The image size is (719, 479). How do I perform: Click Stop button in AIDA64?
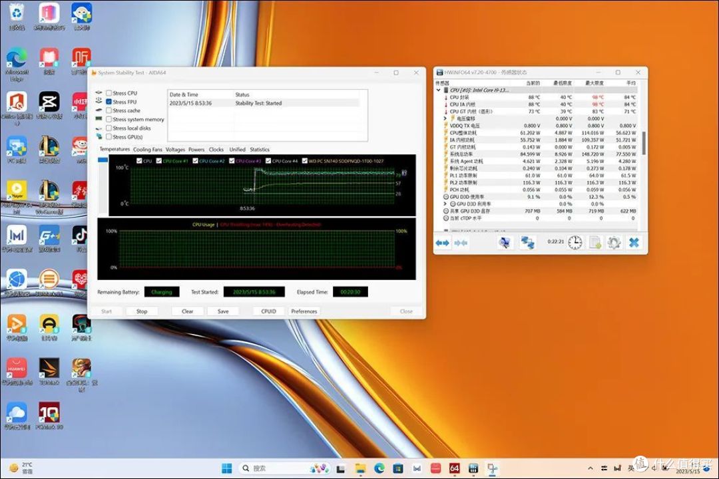click(x=142, y=311)
